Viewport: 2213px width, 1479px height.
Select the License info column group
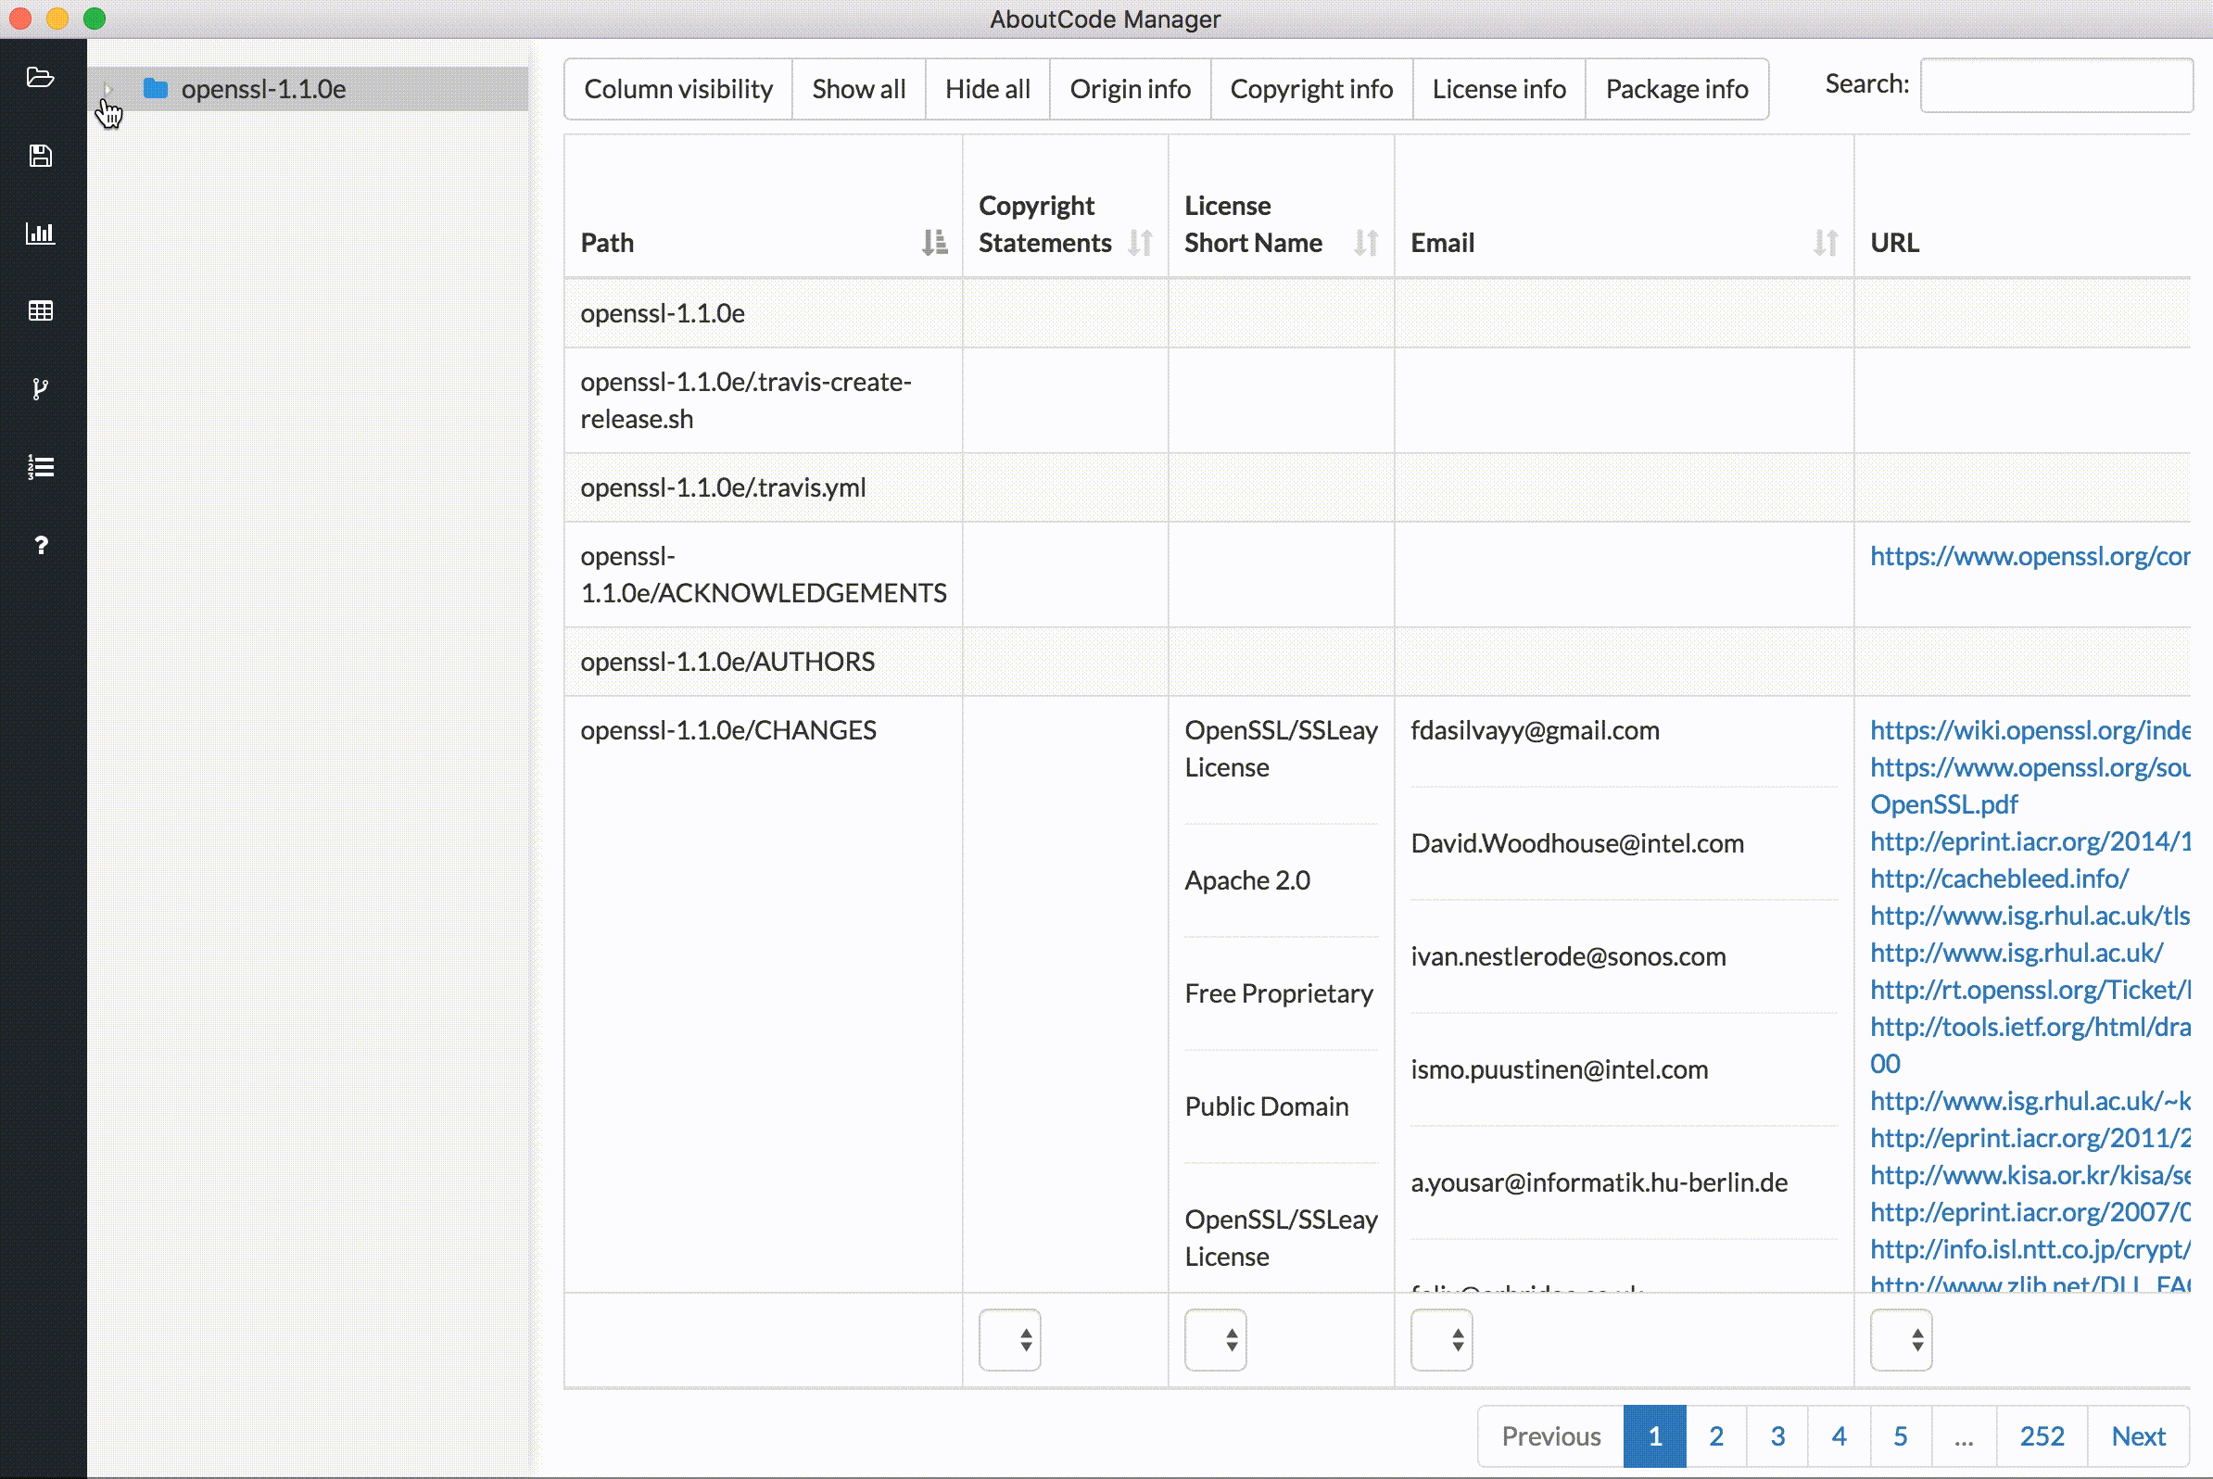1499,89
